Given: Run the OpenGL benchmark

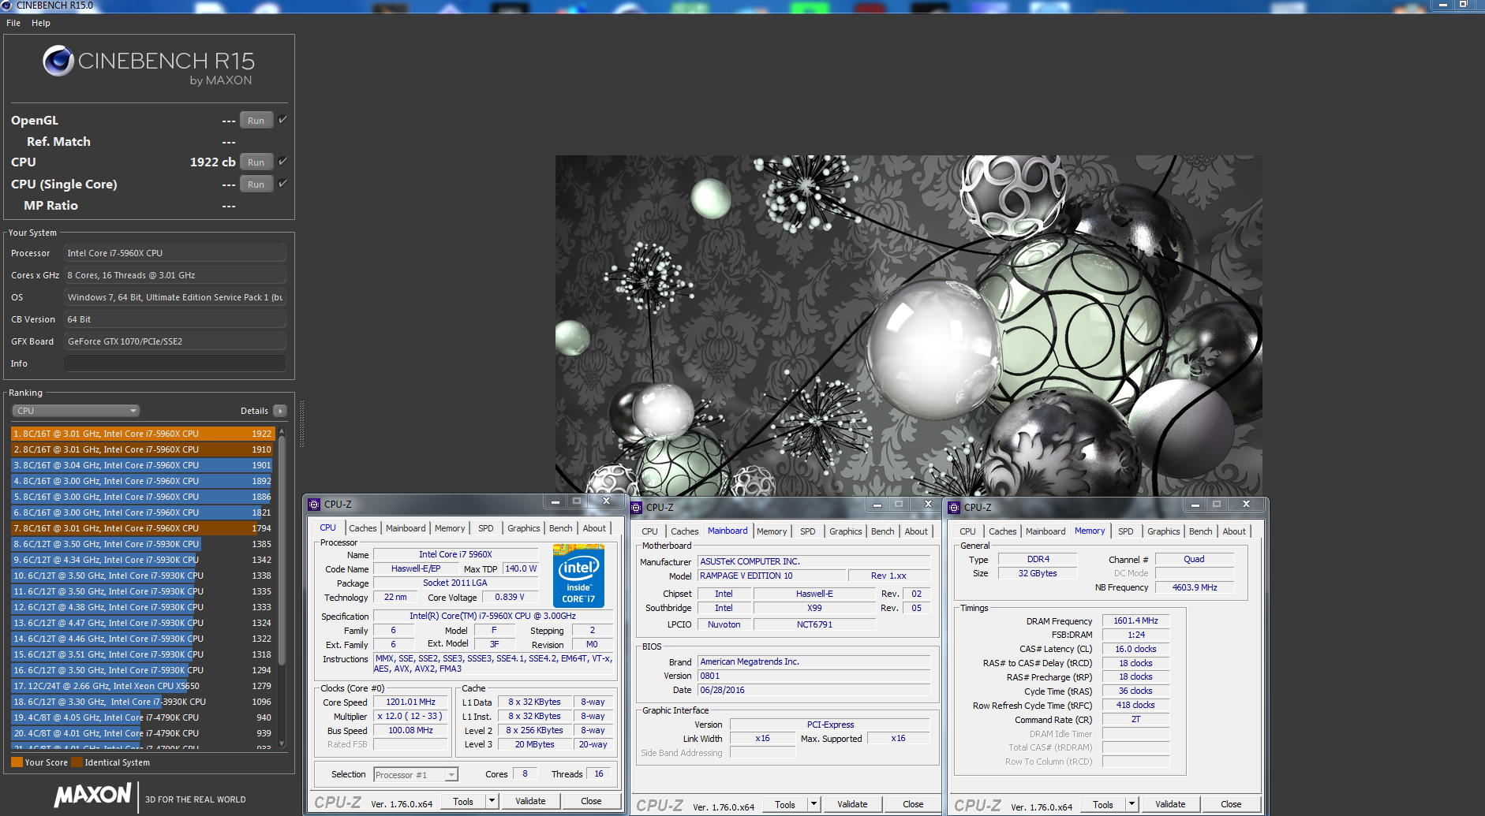Looking at the screenshot, I should click(x=256, y=121).
